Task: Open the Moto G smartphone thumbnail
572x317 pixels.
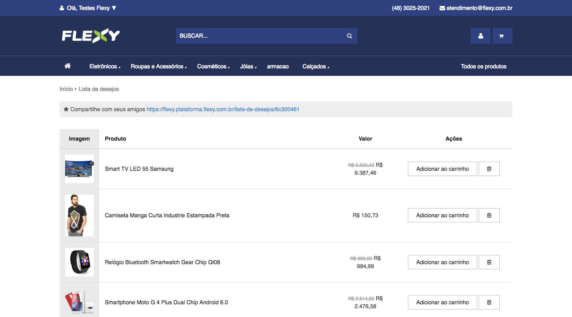Action: pos(79,302)
